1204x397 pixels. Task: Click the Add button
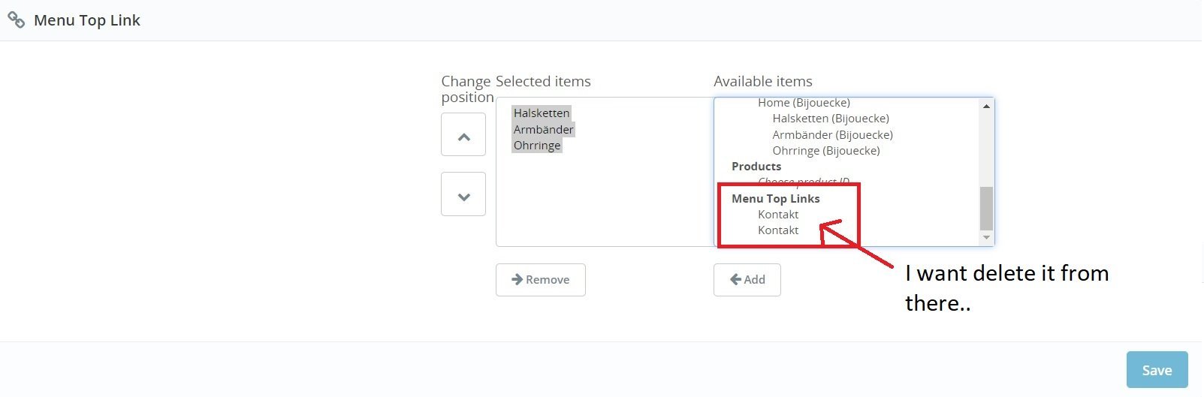(747, 280)
